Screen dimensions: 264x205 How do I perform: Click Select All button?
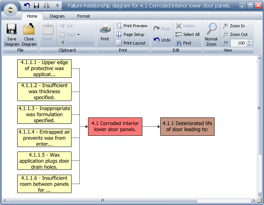point(187,34)
